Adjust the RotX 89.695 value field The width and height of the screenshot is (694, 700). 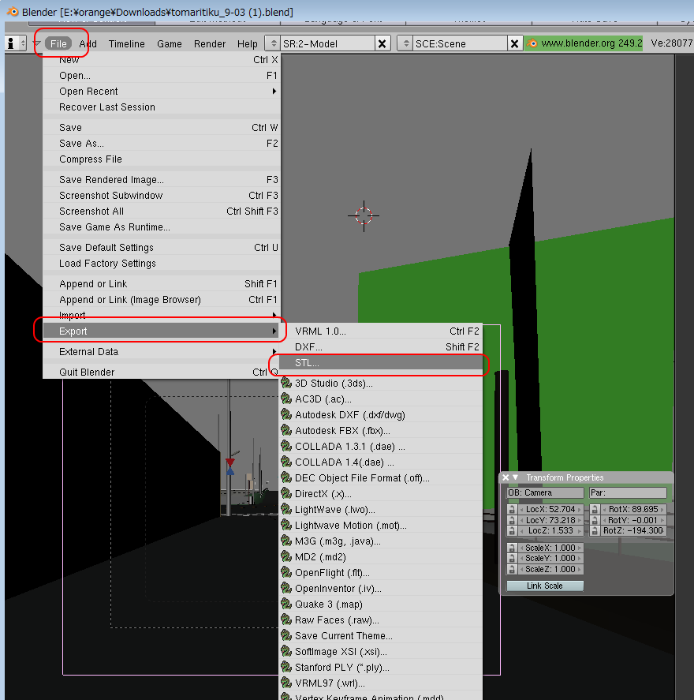(633, 509)
